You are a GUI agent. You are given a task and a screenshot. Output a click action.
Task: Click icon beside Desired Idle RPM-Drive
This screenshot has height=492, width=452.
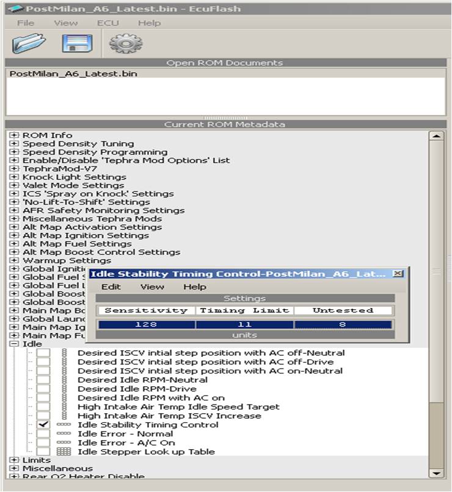point(64,389)
